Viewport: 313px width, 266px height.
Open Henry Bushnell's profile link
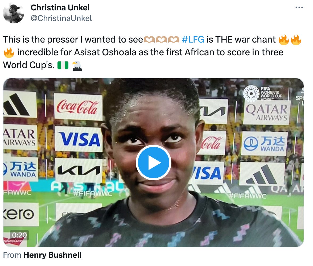[x=52, y=255]
